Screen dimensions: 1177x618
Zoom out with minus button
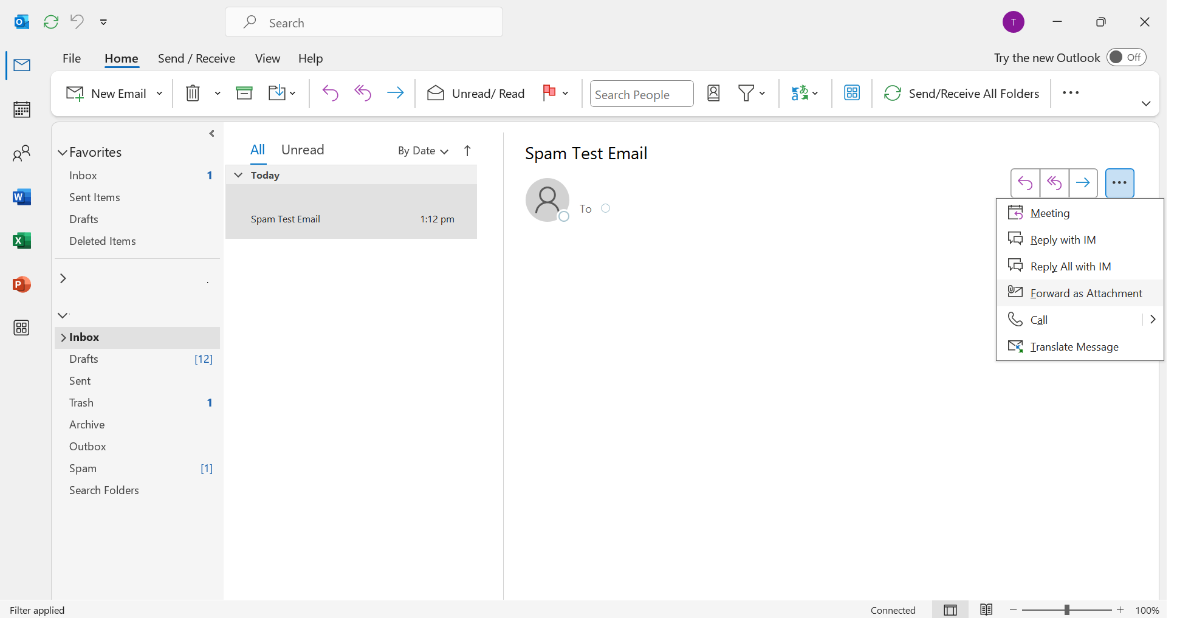coord(1013,610)
